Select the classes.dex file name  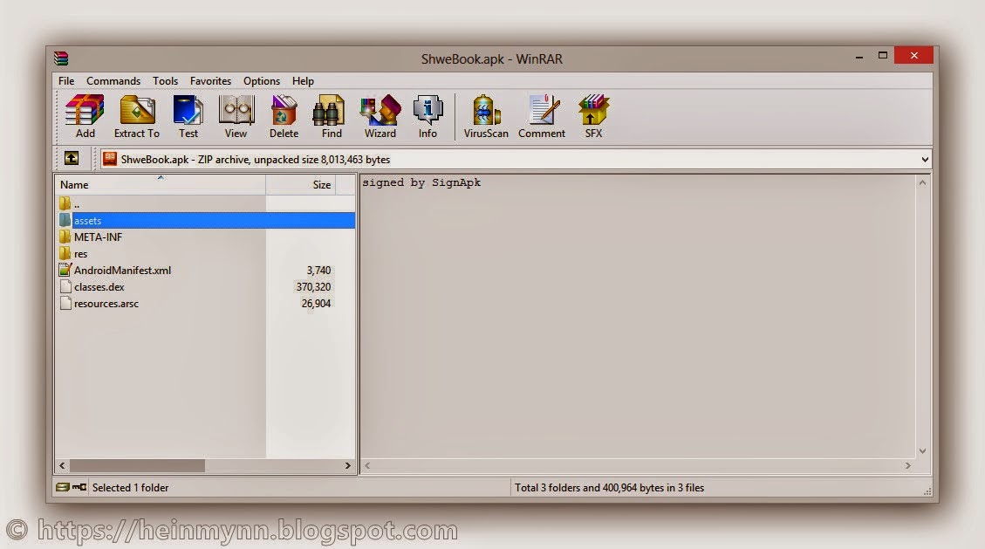point(99,287)
